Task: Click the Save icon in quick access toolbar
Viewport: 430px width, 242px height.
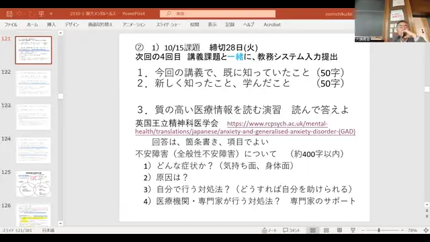Action: pyautogui.click(x=9, y=13)
